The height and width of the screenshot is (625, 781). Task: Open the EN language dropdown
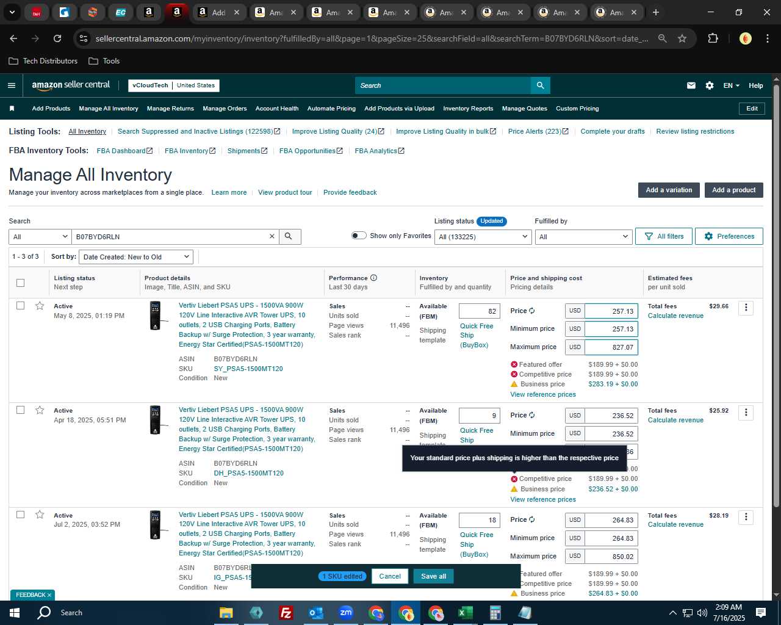731,85
